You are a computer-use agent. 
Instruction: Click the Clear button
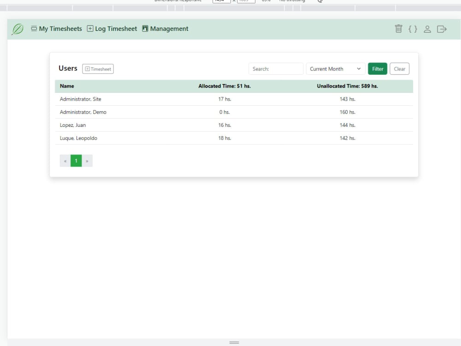click(x=399, y=68)
